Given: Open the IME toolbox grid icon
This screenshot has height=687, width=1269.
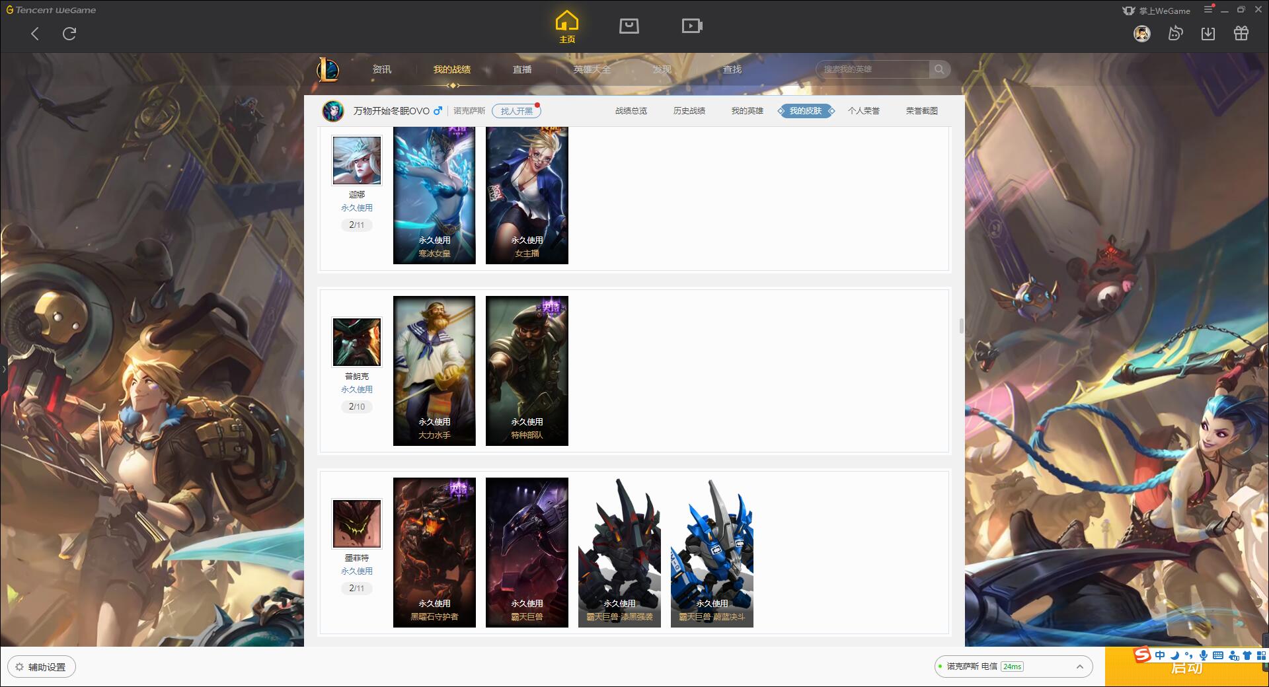Looking at the screenshot, I should pos(1260,655).
